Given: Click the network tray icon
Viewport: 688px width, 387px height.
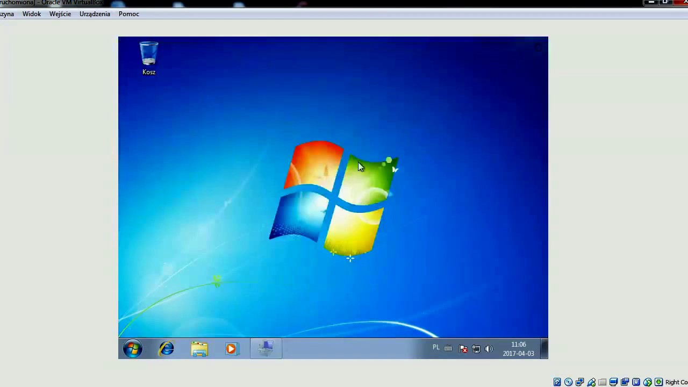Looking at the screenshot, I should coord(476,349).
